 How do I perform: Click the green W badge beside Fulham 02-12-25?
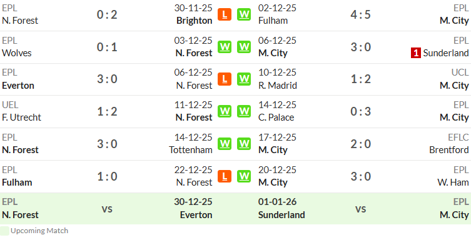point(244,14)
